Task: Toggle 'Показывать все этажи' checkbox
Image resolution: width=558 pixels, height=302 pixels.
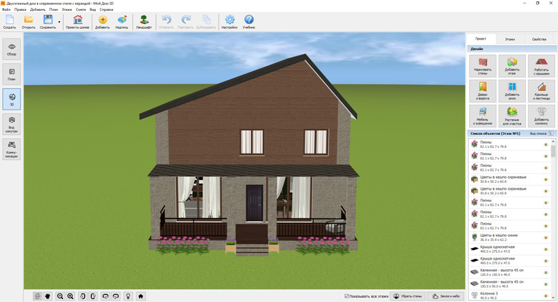Action: [x=347, y=297]
